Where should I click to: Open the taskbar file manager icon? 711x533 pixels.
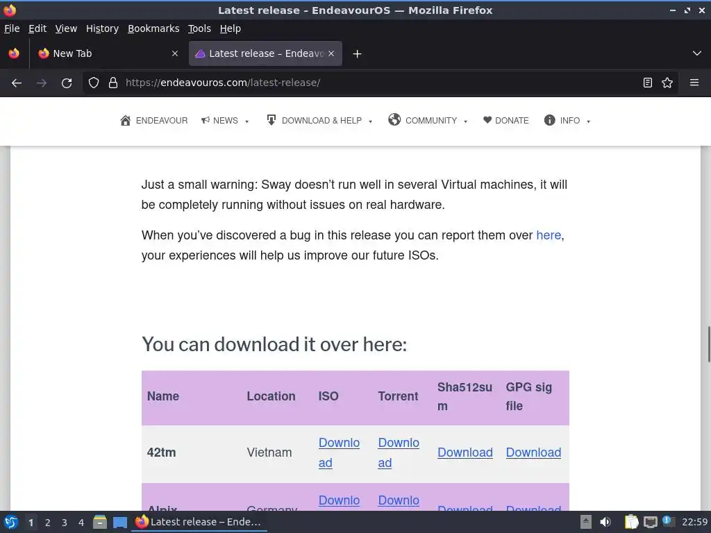100,522
